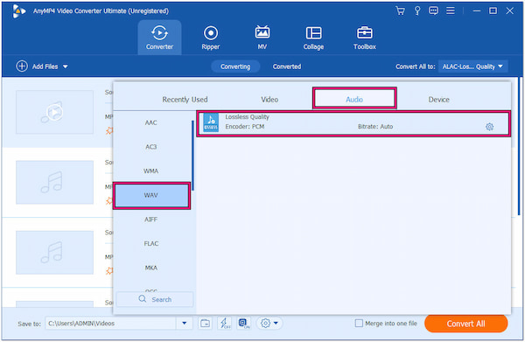
Task: Switch to the Recently Used tab
Action: click(x=185, y=100)
